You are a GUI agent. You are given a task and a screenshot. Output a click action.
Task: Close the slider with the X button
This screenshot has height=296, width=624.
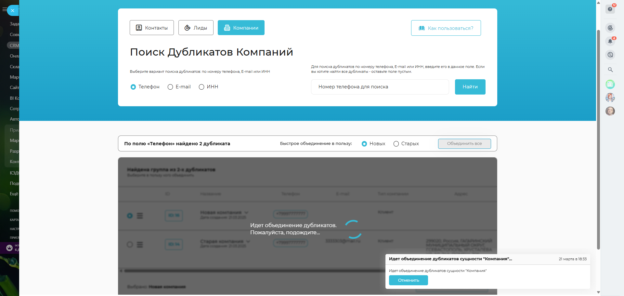12,10
